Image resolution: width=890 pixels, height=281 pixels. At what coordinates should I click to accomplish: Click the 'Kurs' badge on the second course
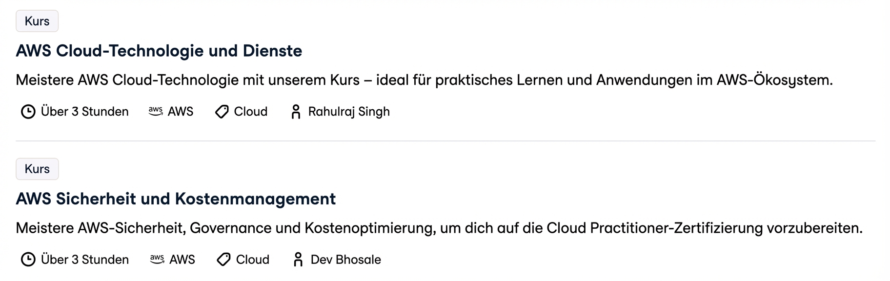coord(37,169)
